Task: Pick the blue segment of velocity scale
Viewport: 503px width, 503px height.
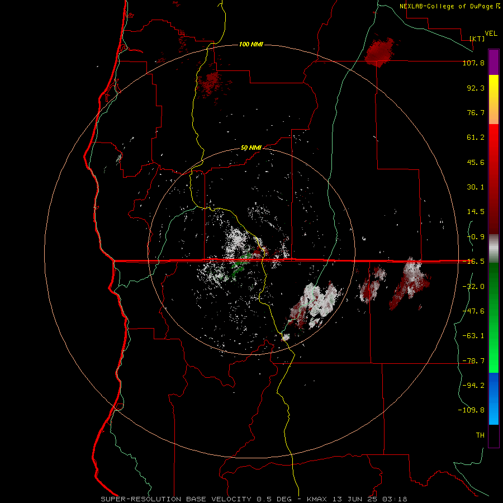Action: click(x=493, y=398)
